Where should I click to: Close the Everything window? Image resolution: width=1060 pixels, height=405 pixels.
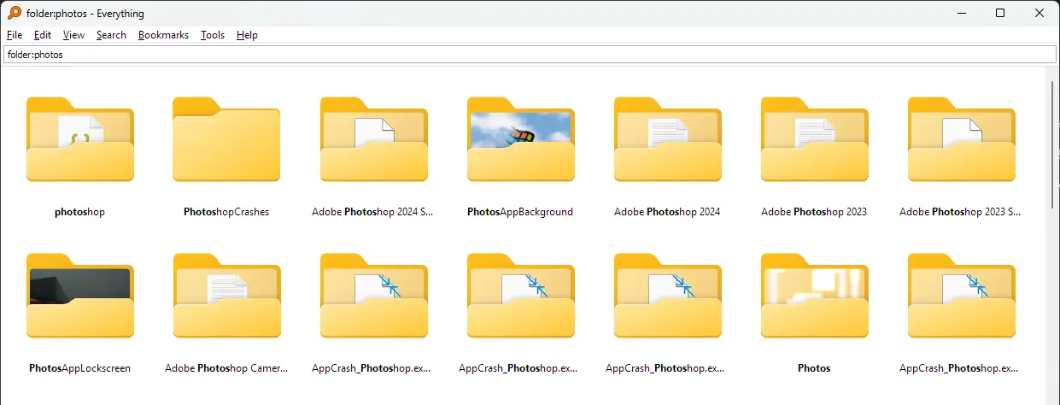(x=1040, y=13)
